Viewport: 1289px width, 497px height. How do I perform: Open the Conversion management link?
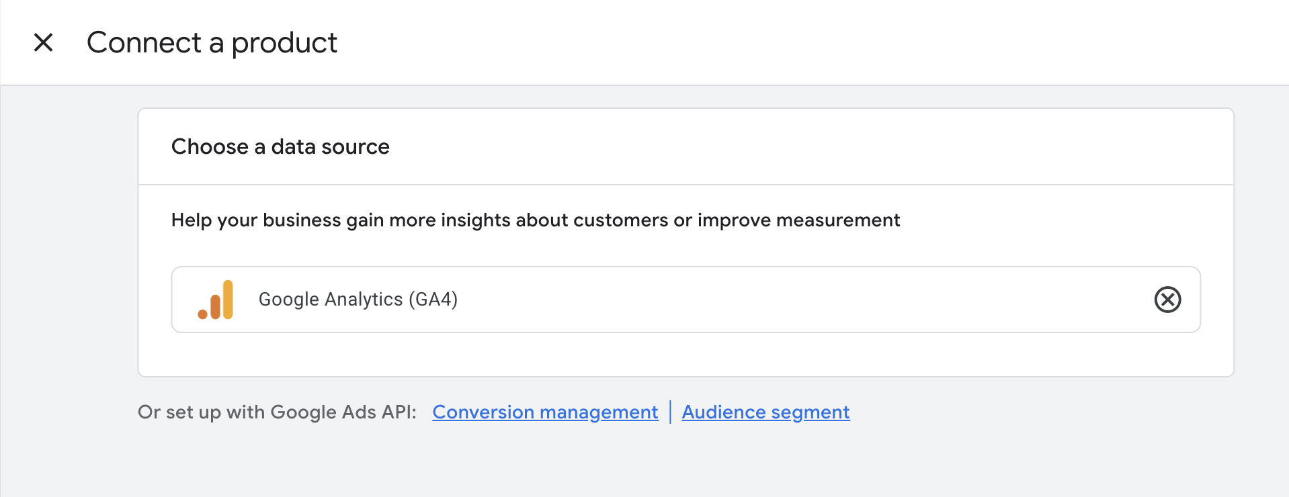point(545,412)
